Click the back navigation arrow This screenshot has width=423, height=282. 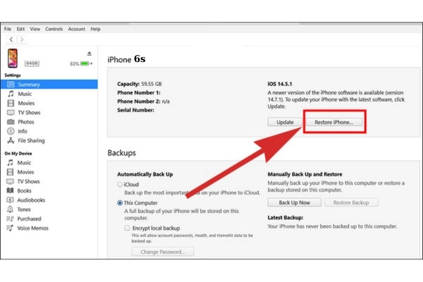coord(12,39)
